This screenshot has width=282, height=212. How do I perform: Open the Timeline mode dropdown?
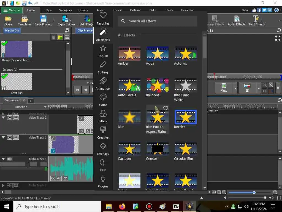click(45, 107)
